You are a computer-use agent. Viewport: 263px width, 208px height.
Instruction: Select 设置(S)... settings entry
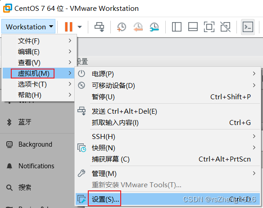pos(168,199)
